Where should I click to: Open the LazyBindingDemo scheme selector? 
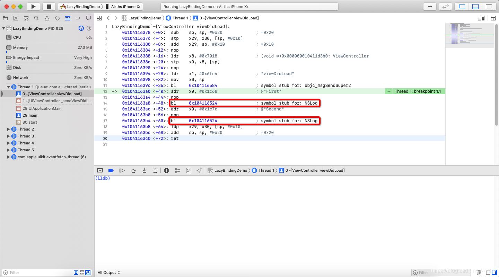(80, 7)
